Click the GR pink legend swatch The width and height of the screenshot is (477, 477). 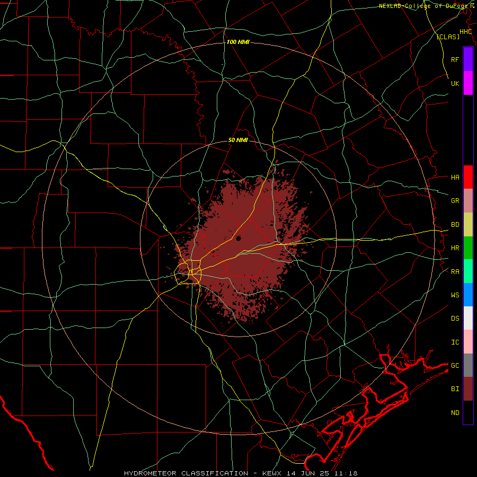tap(468, 200)
